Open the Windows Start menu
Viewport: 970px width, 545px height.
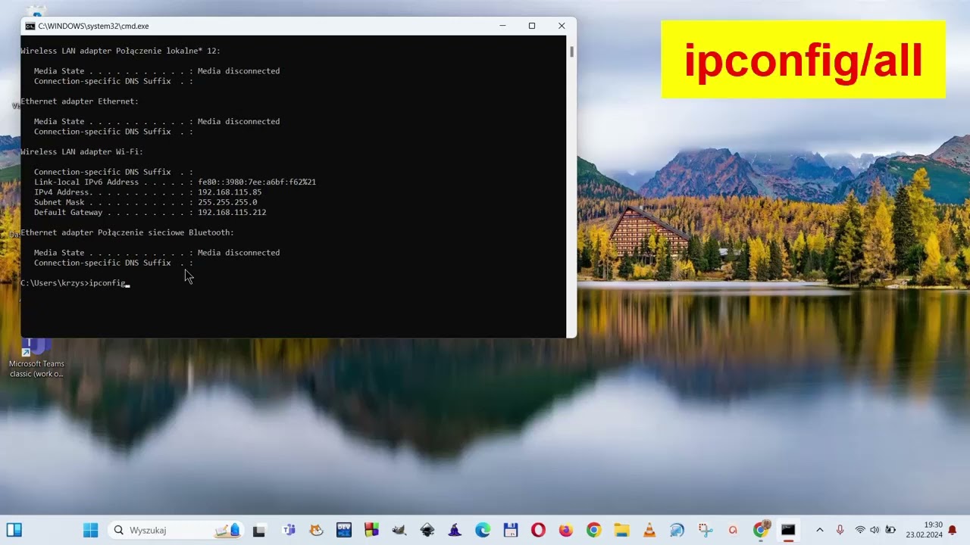(x=90, y=530)
